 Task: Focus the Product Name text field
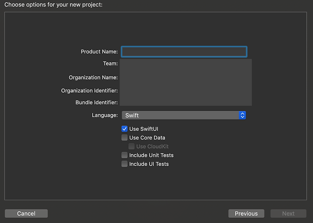184,52
